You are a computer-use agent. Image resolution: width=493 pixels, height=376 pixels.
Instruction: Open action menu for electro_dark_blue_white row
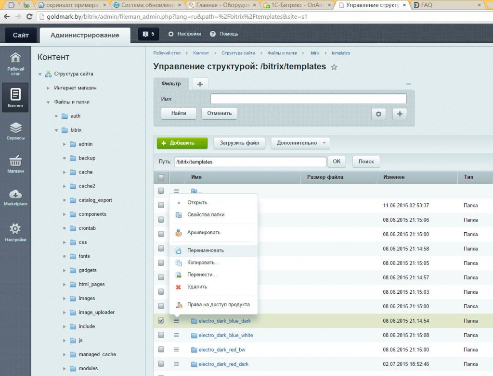[176, 335]
